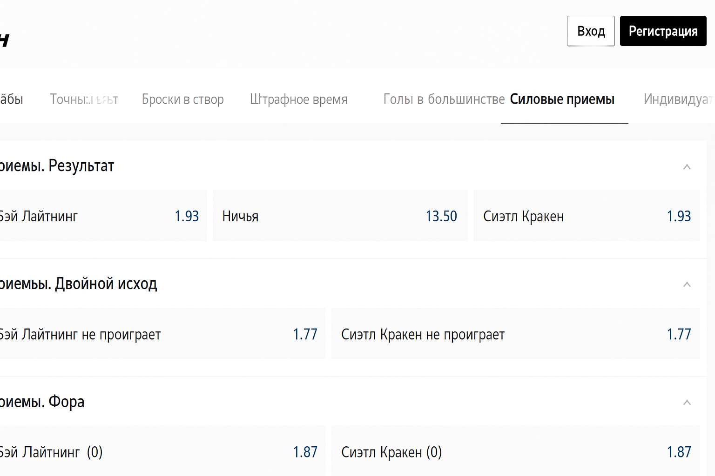
Task: Click the site logo in header
Action: pyautogui.click(x=4, y=40)
